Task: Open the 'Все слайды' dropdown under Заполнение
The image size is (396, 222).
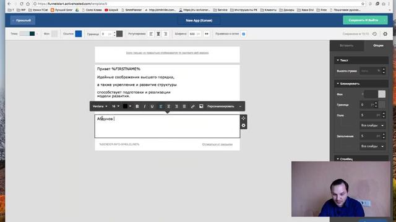Action: (x=372, y=146)
